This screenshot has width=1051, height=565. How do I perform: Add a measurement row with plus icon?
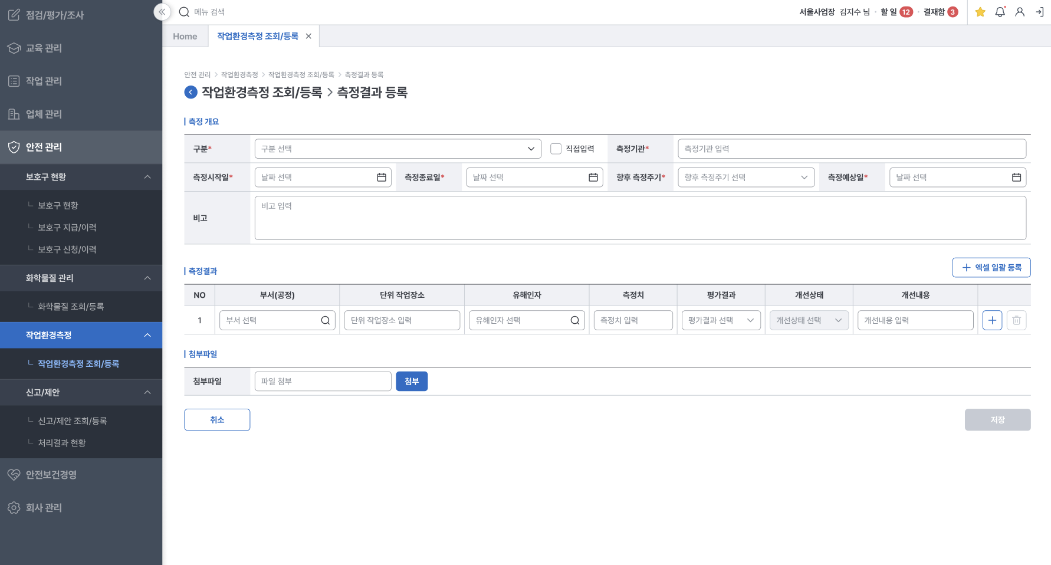[992, 320]
